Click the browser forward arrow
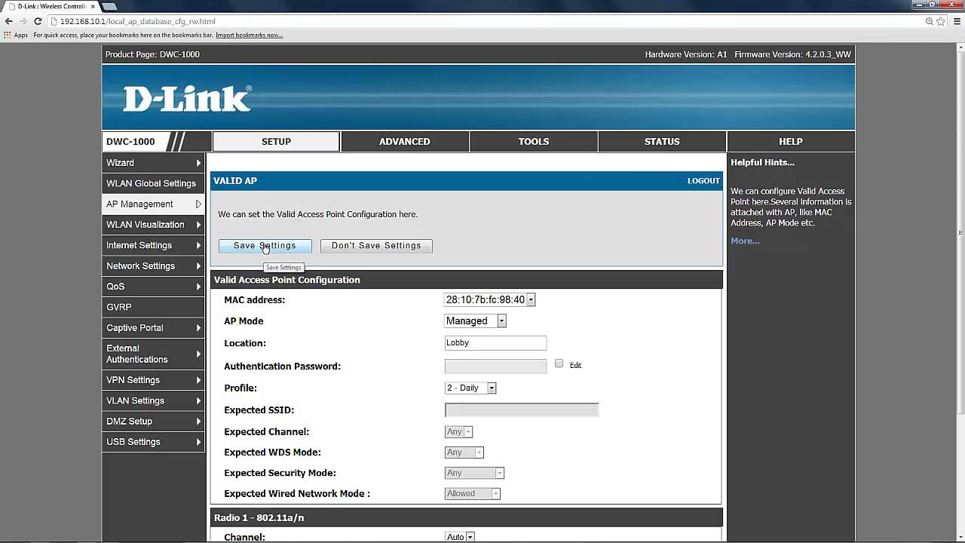 (x=23, y=21)
